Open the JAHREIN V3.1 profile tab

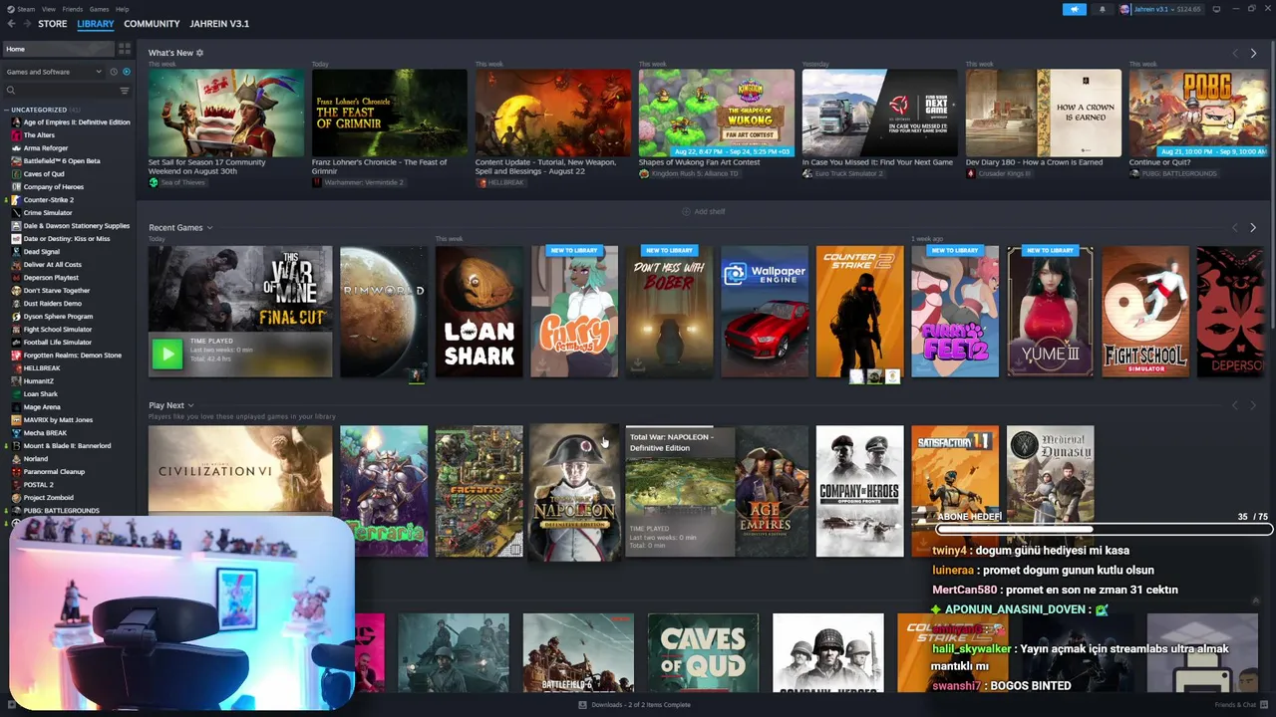tap(219, 24)
